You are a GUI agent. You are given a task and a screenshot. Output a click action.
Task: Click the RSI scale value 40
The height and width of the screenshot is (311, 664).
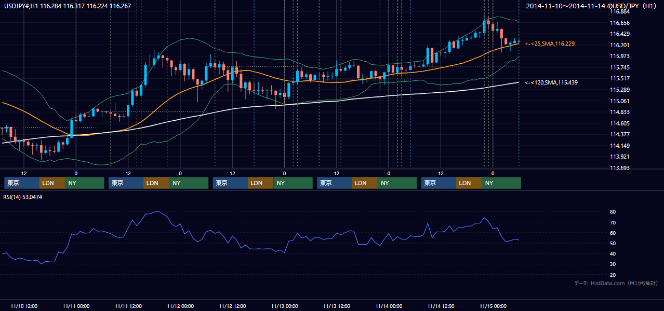coord(613,253)
